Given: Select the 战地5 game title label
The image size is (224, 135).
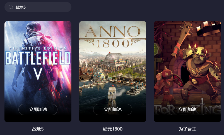Looking at the screenshot, I should (x=38, y=129).
